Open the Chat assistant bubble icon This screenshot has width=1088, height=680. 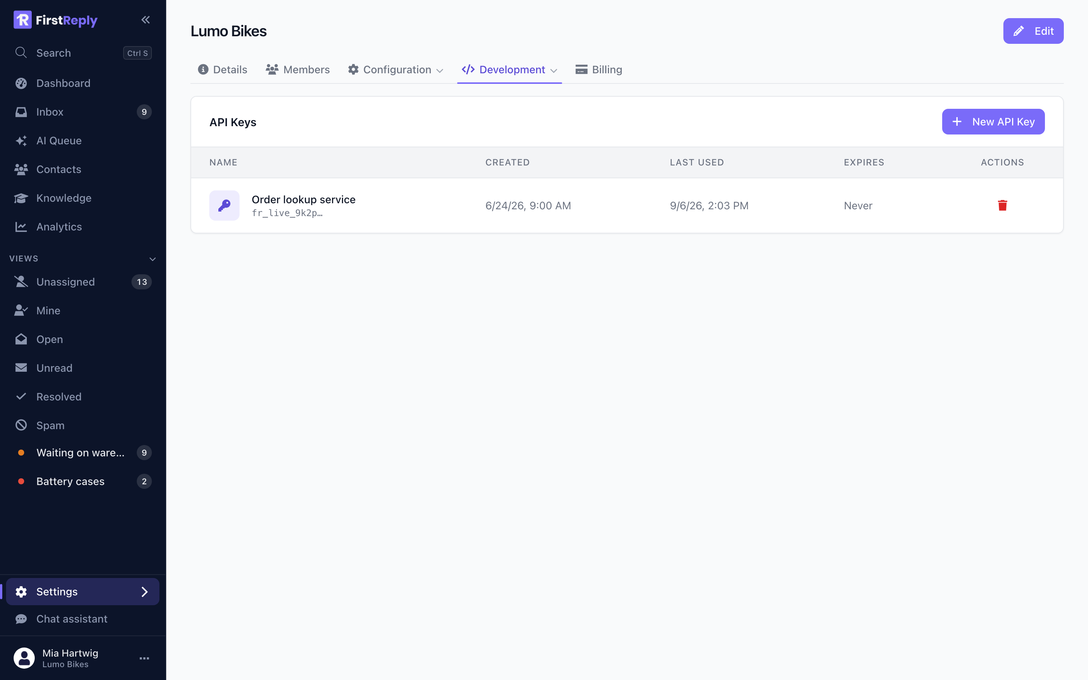pyautogui.click(x=21, y=619)
